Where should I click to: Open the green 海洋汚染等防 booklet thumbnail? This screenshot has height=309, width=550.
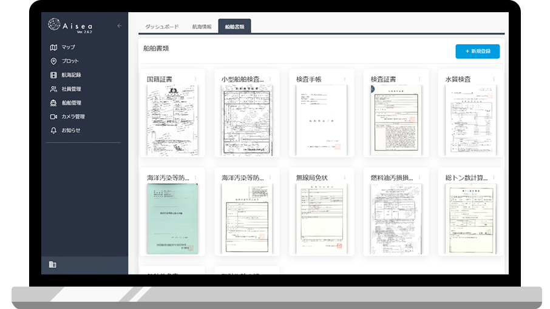(x=172, y=219)
